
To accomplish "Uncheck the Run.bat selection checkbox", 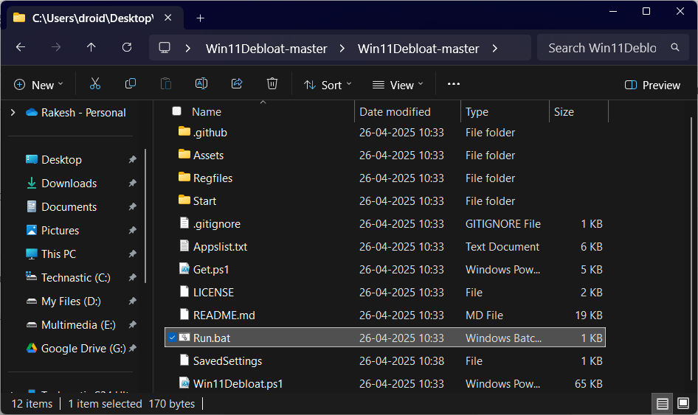I will [172, 338].
